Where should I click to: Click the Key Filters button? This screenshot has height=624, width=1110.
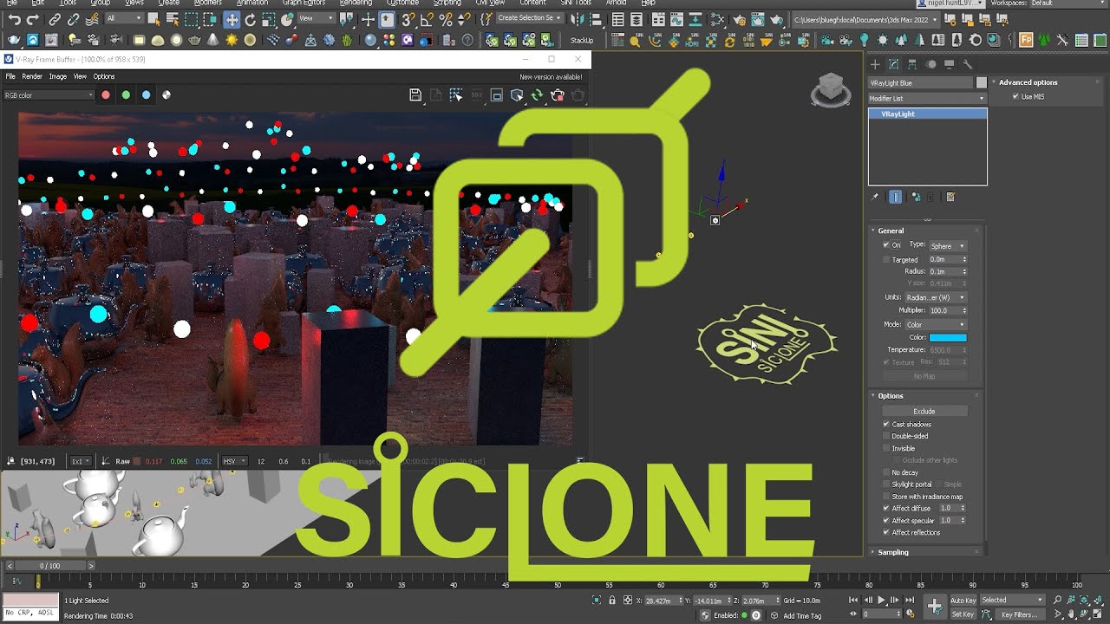(x=1019, y=614)
